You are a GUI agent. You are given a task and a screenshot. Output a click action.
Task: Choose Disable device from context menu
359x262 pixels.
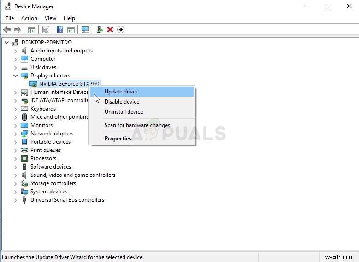tap(142, 102)
